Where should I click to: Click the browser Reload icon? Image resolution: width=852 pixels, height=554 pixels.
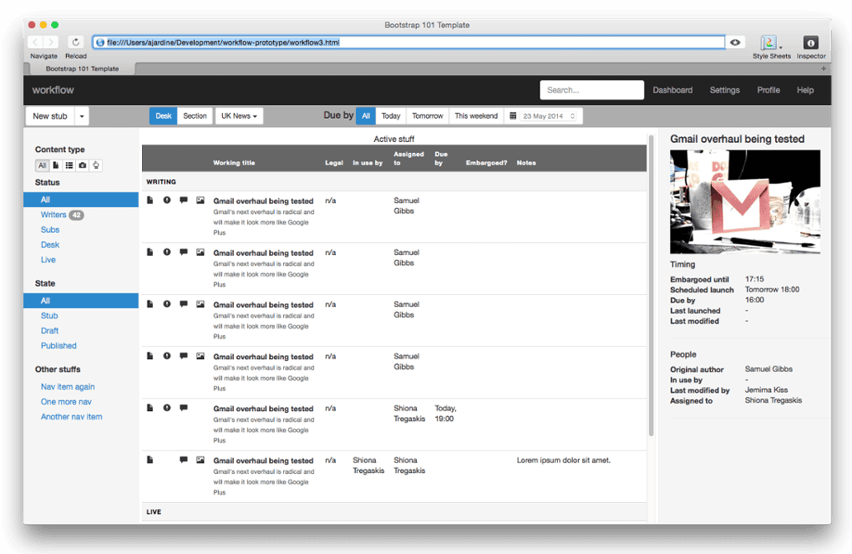click(75, 43)
